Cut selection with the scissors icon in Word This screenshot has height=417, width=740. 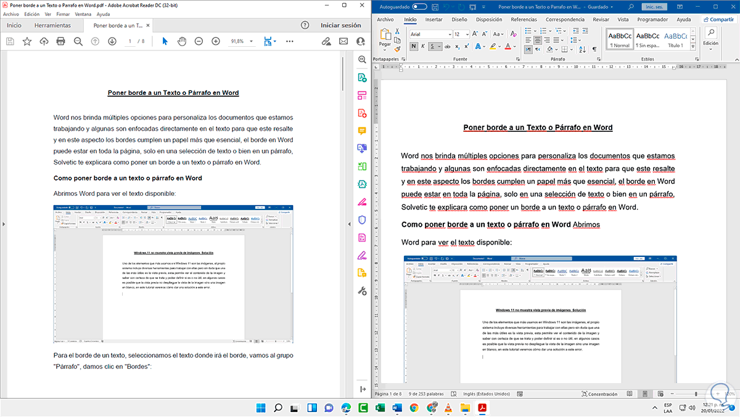397,32
